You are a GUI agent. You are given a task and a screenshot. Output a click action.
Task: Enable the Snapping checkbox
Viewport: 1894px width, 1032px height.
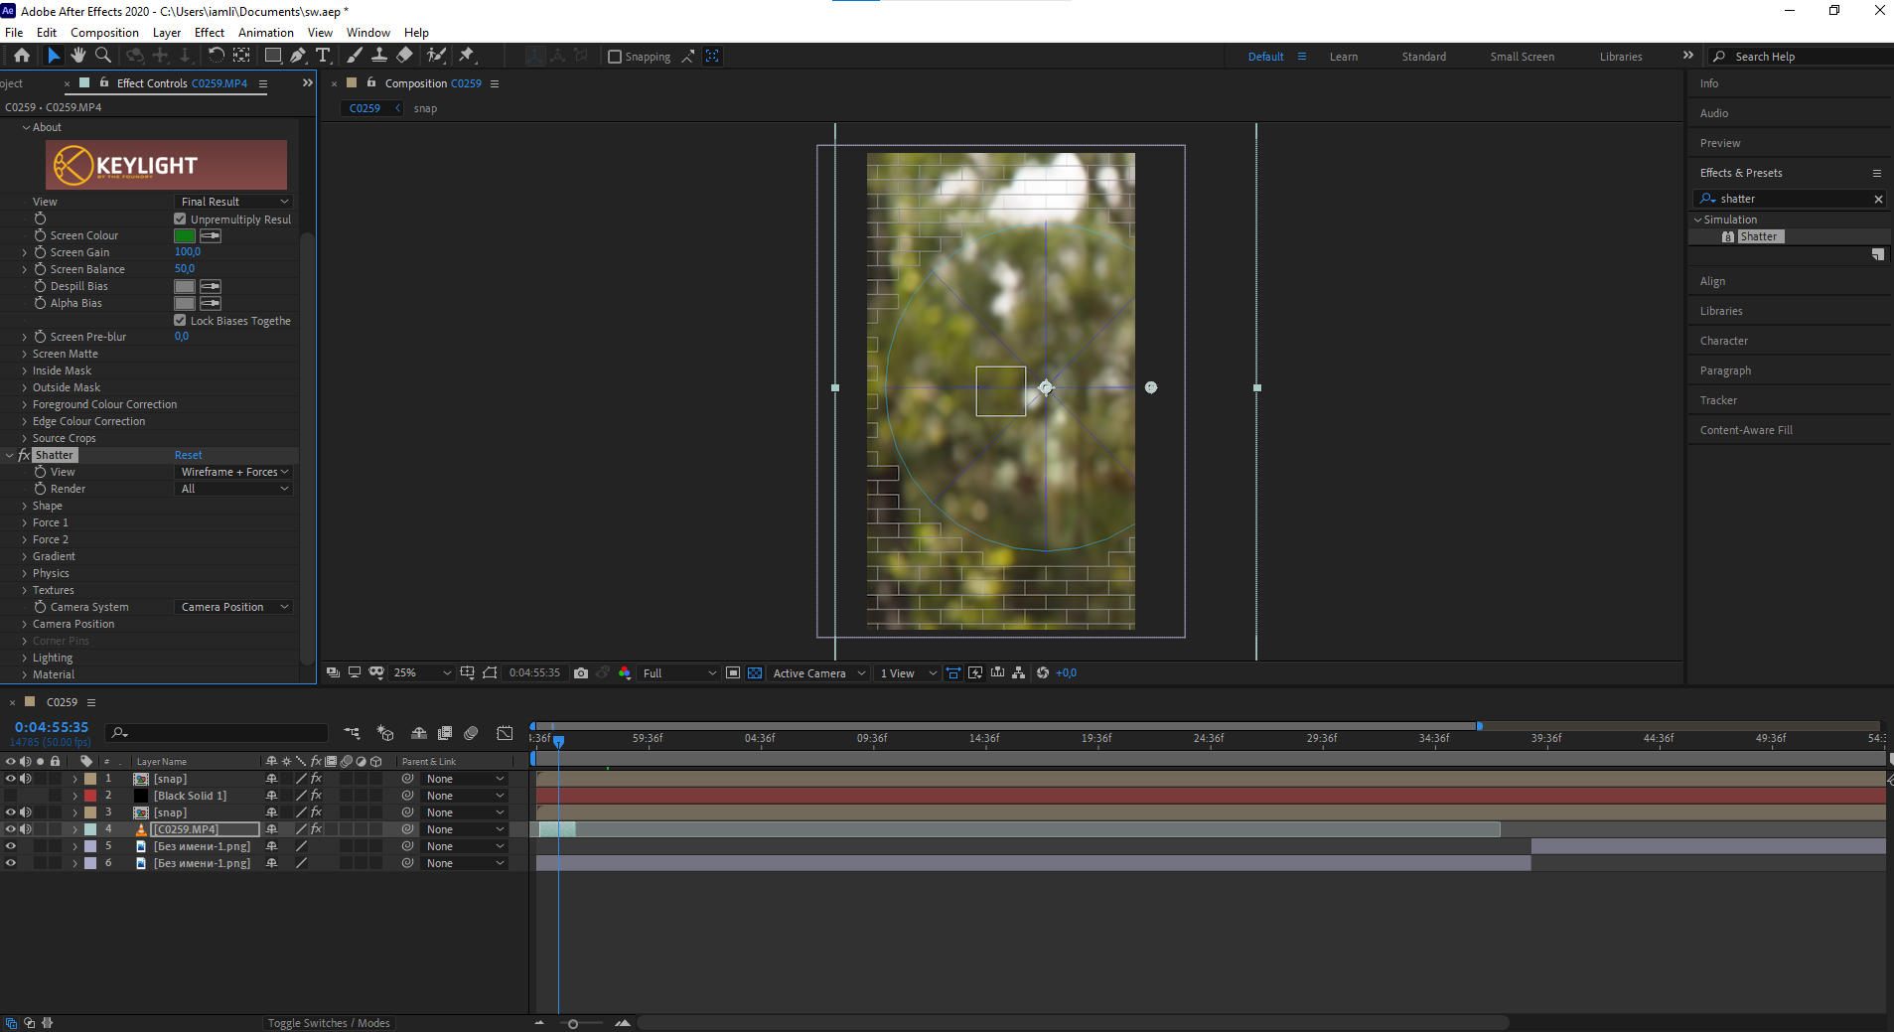click(615, 57)
